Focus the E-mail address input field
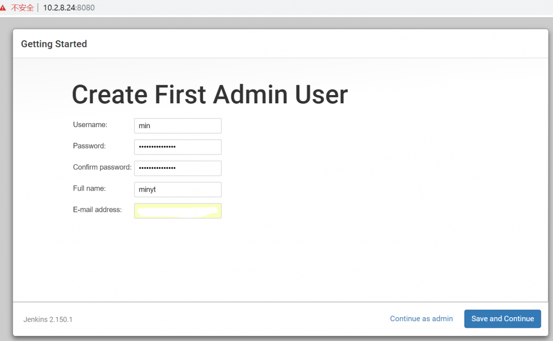553x341 pixels. coord(178,211)
